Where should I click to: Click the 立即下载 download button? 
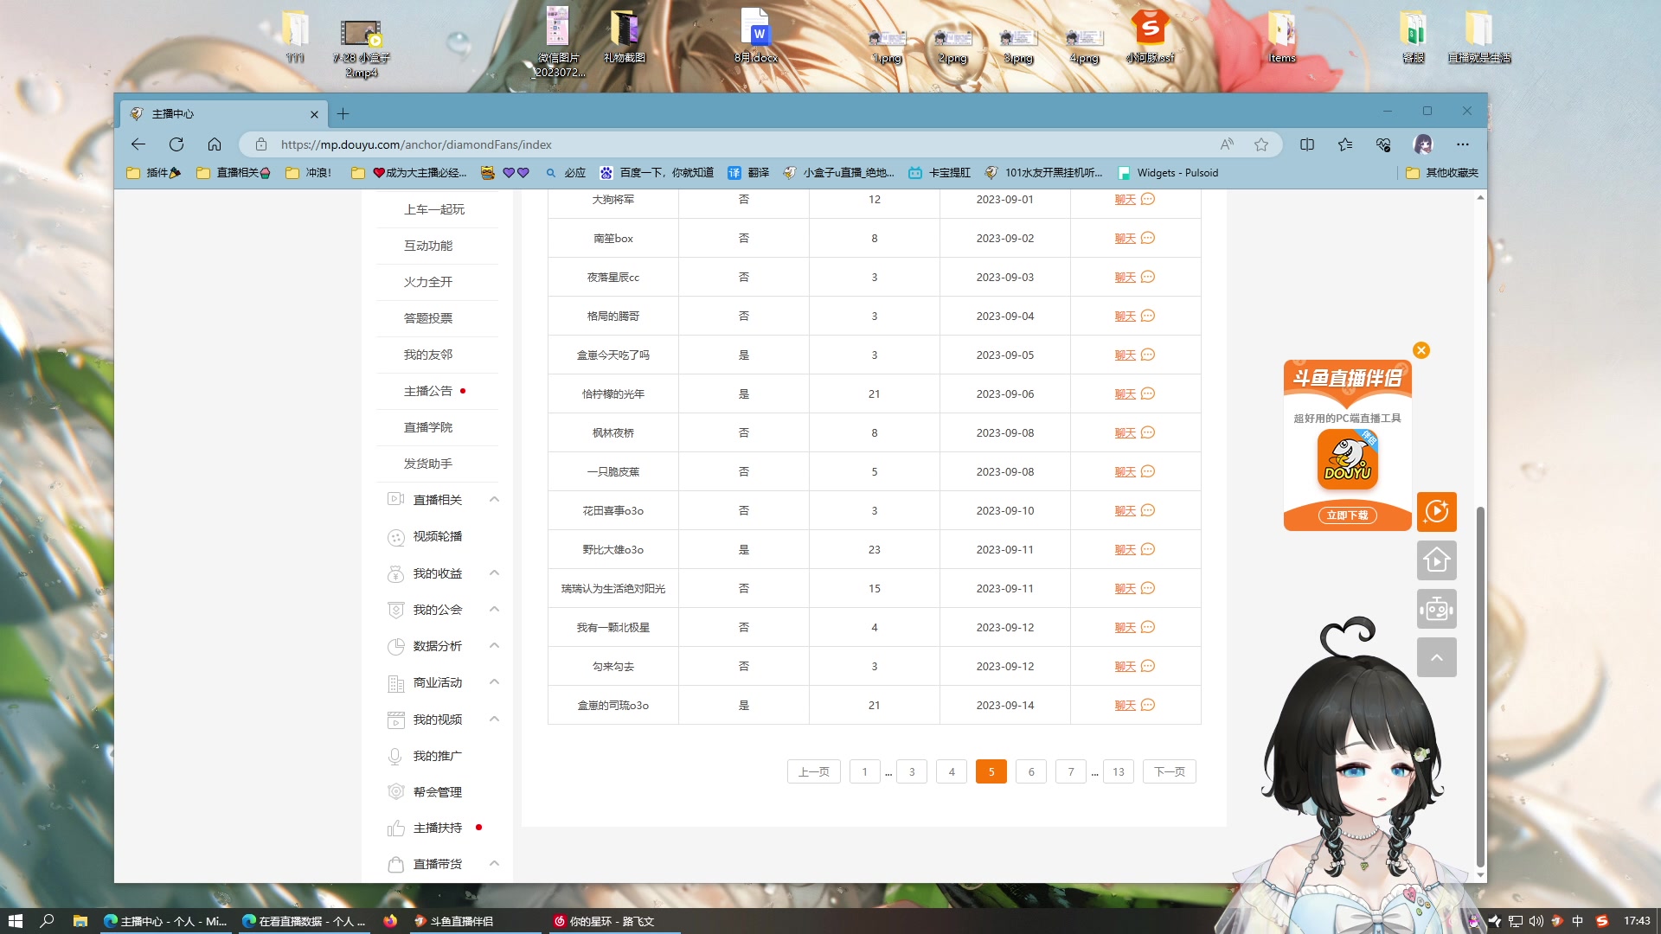1346,514
